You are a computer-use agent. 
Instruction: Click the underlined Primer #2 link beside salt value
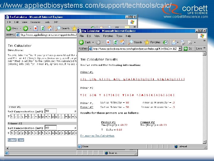[87, 107]
